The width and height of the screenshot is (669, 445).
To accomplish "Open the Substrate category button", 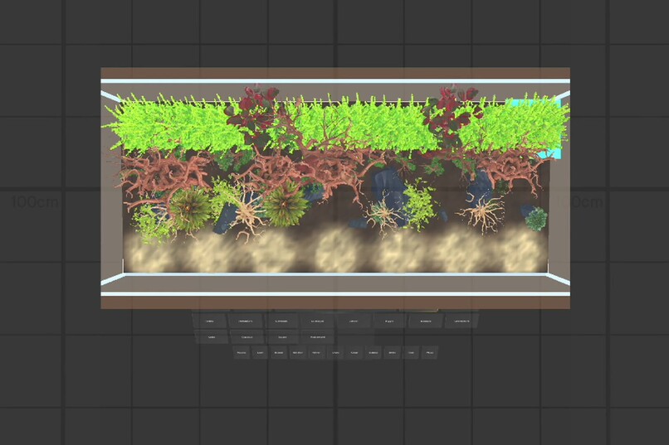I will pos(281,321).
